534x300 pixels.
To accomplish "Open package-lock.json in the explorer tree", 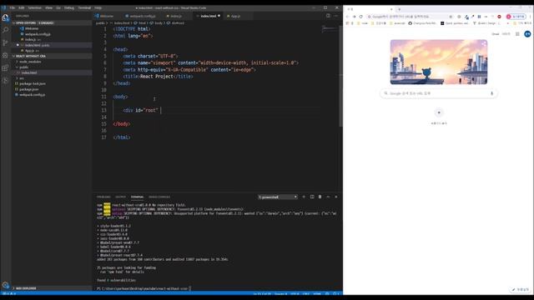I will pos(33,83).
